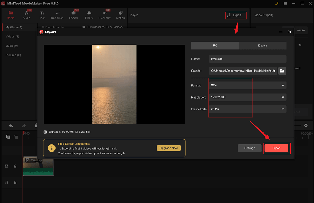
Task: Click the audio track music note icon
Action: pyautogui.click(x=6, y=182)
